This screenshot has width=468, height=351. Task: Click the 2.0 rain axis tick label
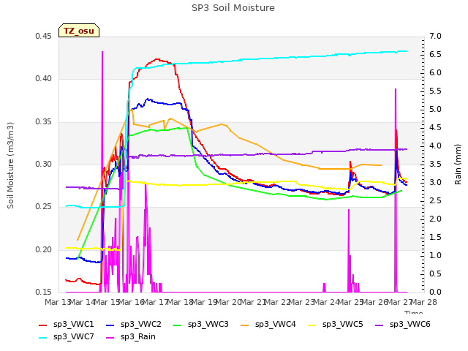(x=435, y=219)
